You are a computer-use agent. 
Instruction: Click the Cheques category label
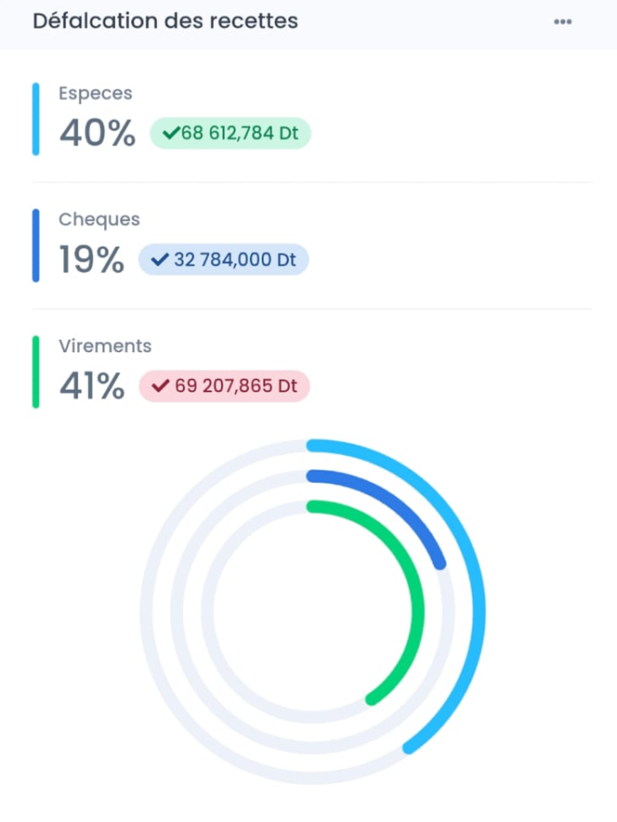pos(99,219)
